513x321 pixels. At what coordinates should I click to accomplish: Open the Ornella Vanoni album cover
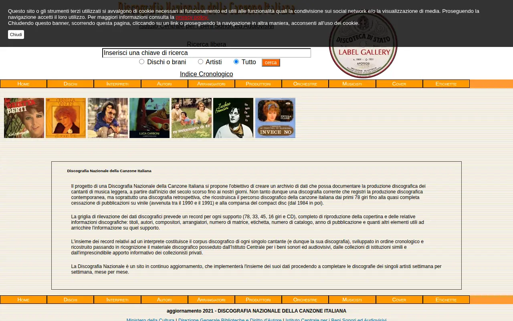tap(66, 118)
